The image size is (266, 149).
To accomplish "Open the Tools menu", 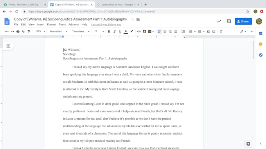I will (x=62, y=25).
